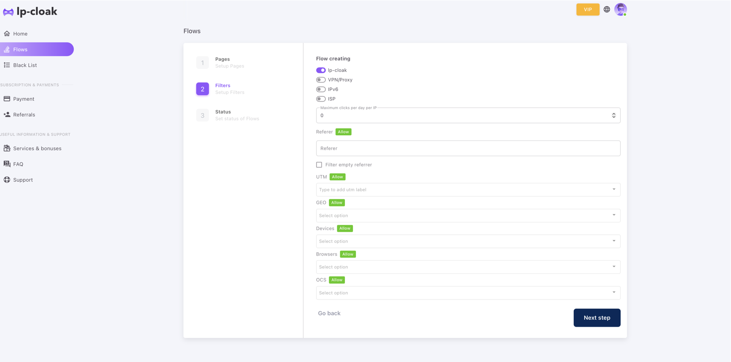
Task: Click the FAQ chat icon
Action: coord(7,164)
